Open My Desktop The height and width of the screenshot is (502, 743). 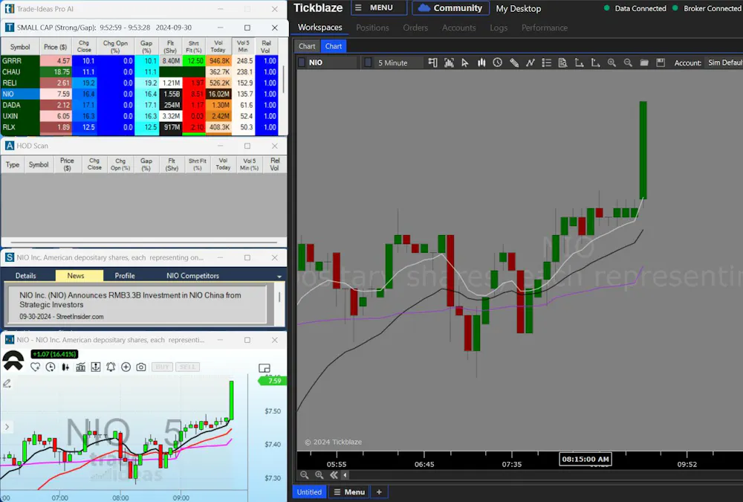click(x=519, y=8)
